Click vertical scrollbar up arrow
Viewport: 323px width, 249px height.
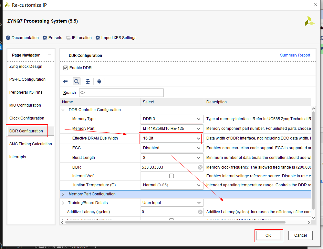tap(314, 109)
